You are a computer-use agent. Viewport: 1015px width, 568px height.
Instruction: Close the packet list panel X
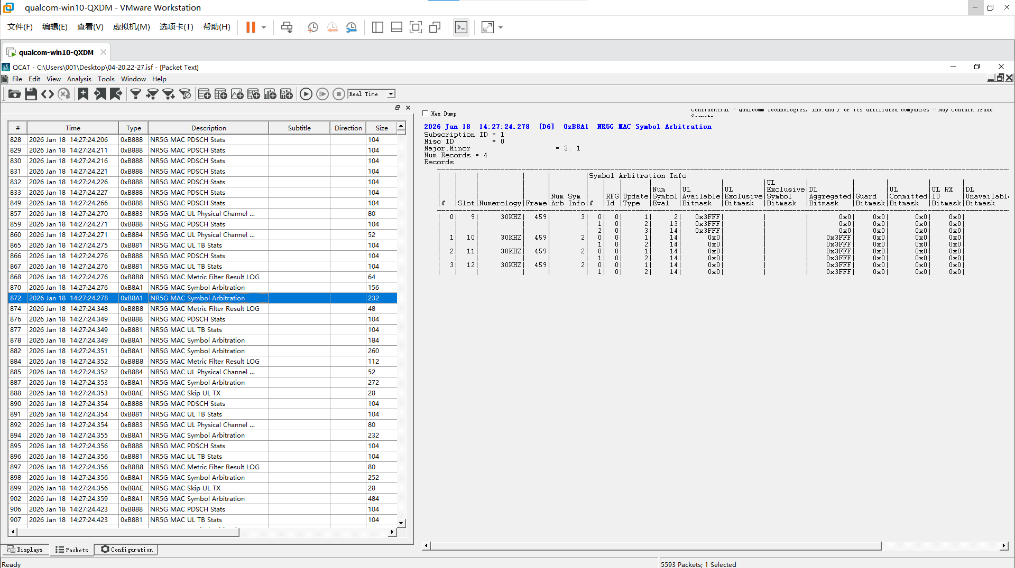pos(408,108)
